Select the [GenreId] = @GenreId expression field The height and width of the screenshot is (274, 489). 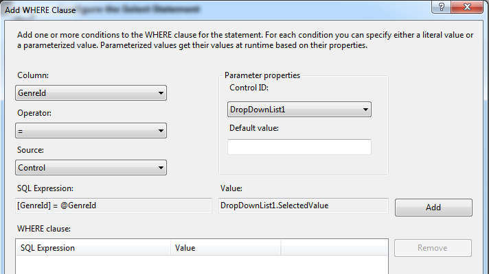click(x=113, y=206)
